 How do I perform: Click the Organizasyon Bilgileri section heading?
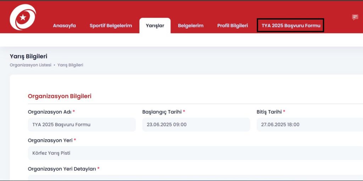60,96
